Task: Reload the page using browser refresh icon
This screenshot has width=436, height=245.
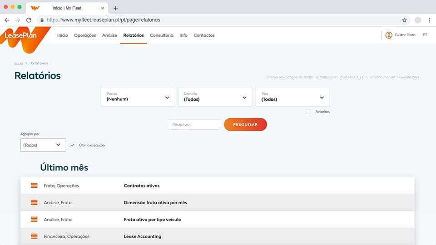Action: tap(29, 20)
